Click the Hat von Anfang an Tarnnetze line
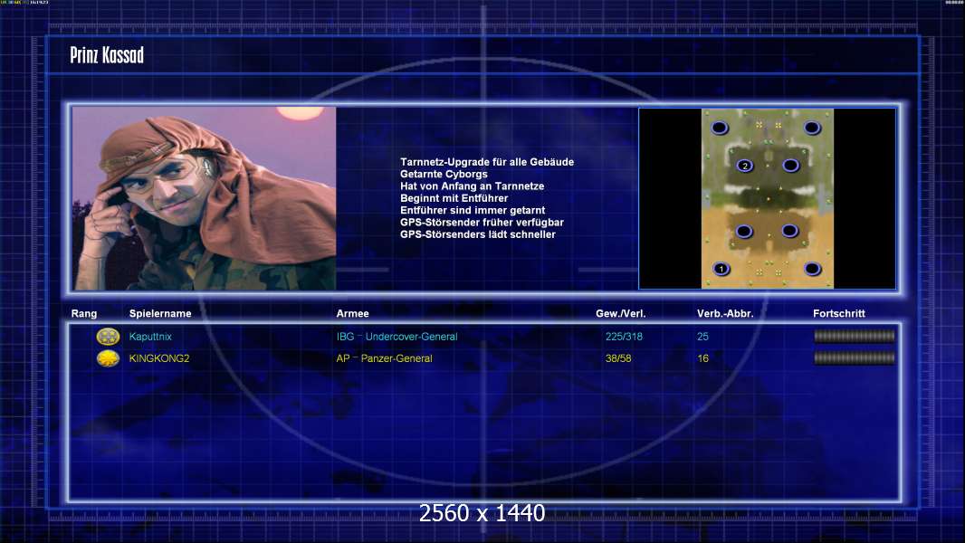This screenshot has width=965, height=543. click(472, 186)
